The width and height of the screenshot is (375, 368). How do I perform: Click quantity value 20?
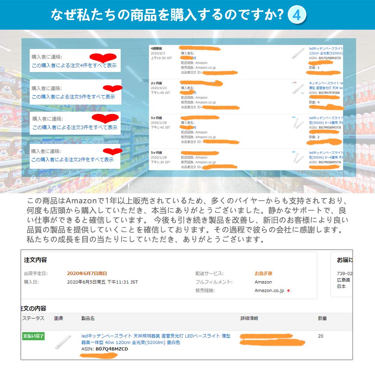click(x=320, y=336)
